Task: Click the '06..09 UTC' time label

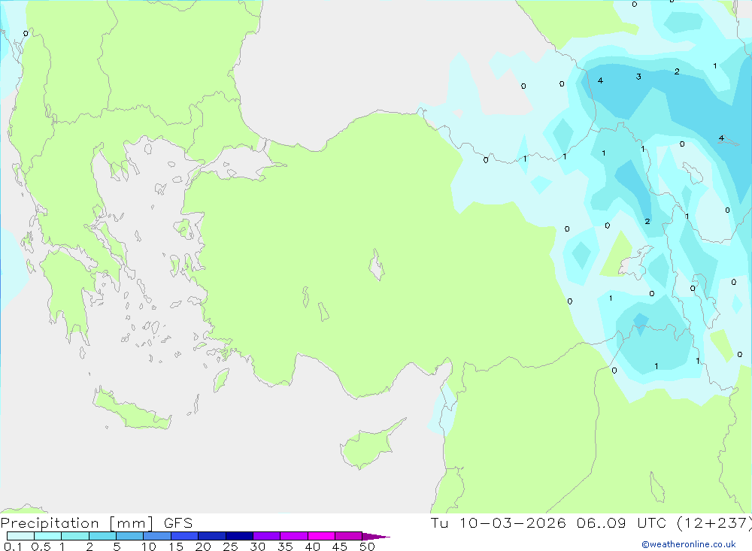Action: [621, 522]
